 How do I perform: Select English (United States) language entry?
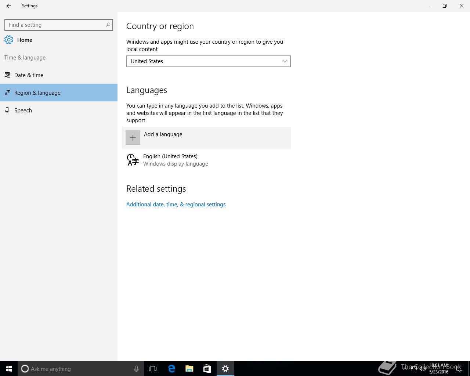[x=206, y=160]
